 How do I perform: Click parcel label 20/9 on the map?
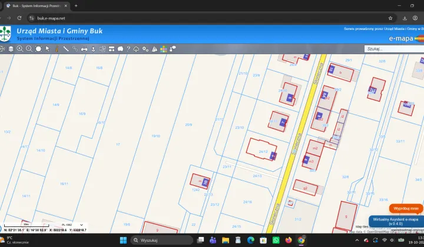point(188,125)
